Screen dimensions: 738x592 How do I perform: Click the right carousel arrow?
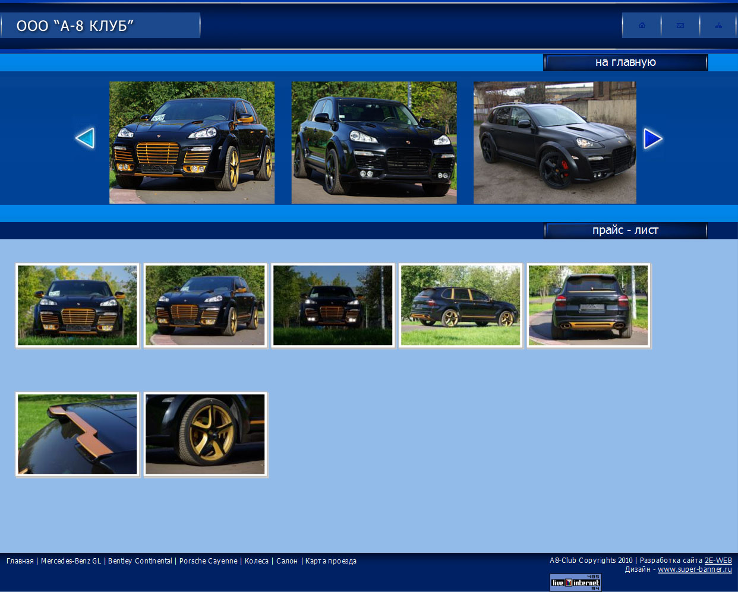652,139
